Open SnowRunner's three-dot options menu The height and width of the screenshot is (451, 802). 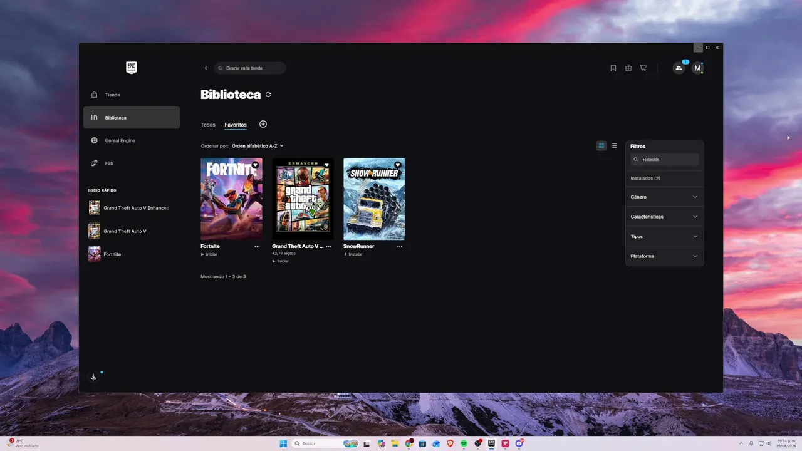[400, 247]
